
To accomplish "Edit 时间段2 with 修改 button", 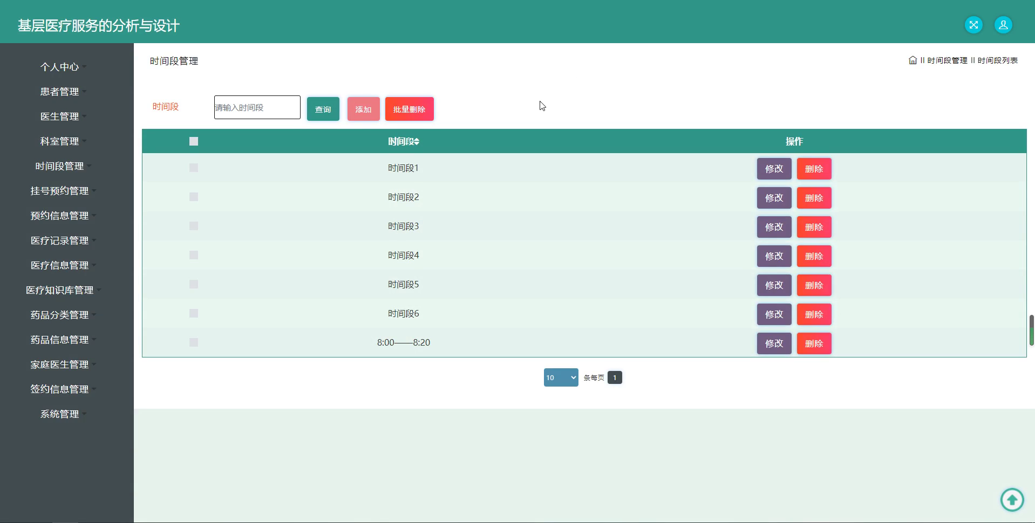I will tap(774, 198).
